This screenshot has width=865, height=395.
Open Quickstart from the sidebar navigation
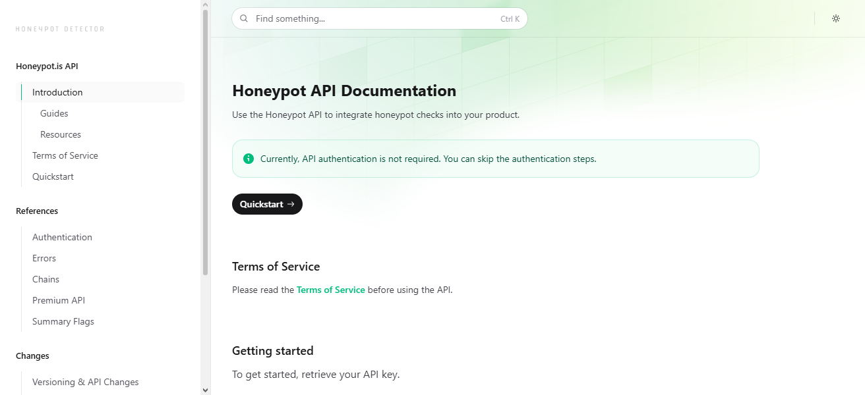click(53, 176)
